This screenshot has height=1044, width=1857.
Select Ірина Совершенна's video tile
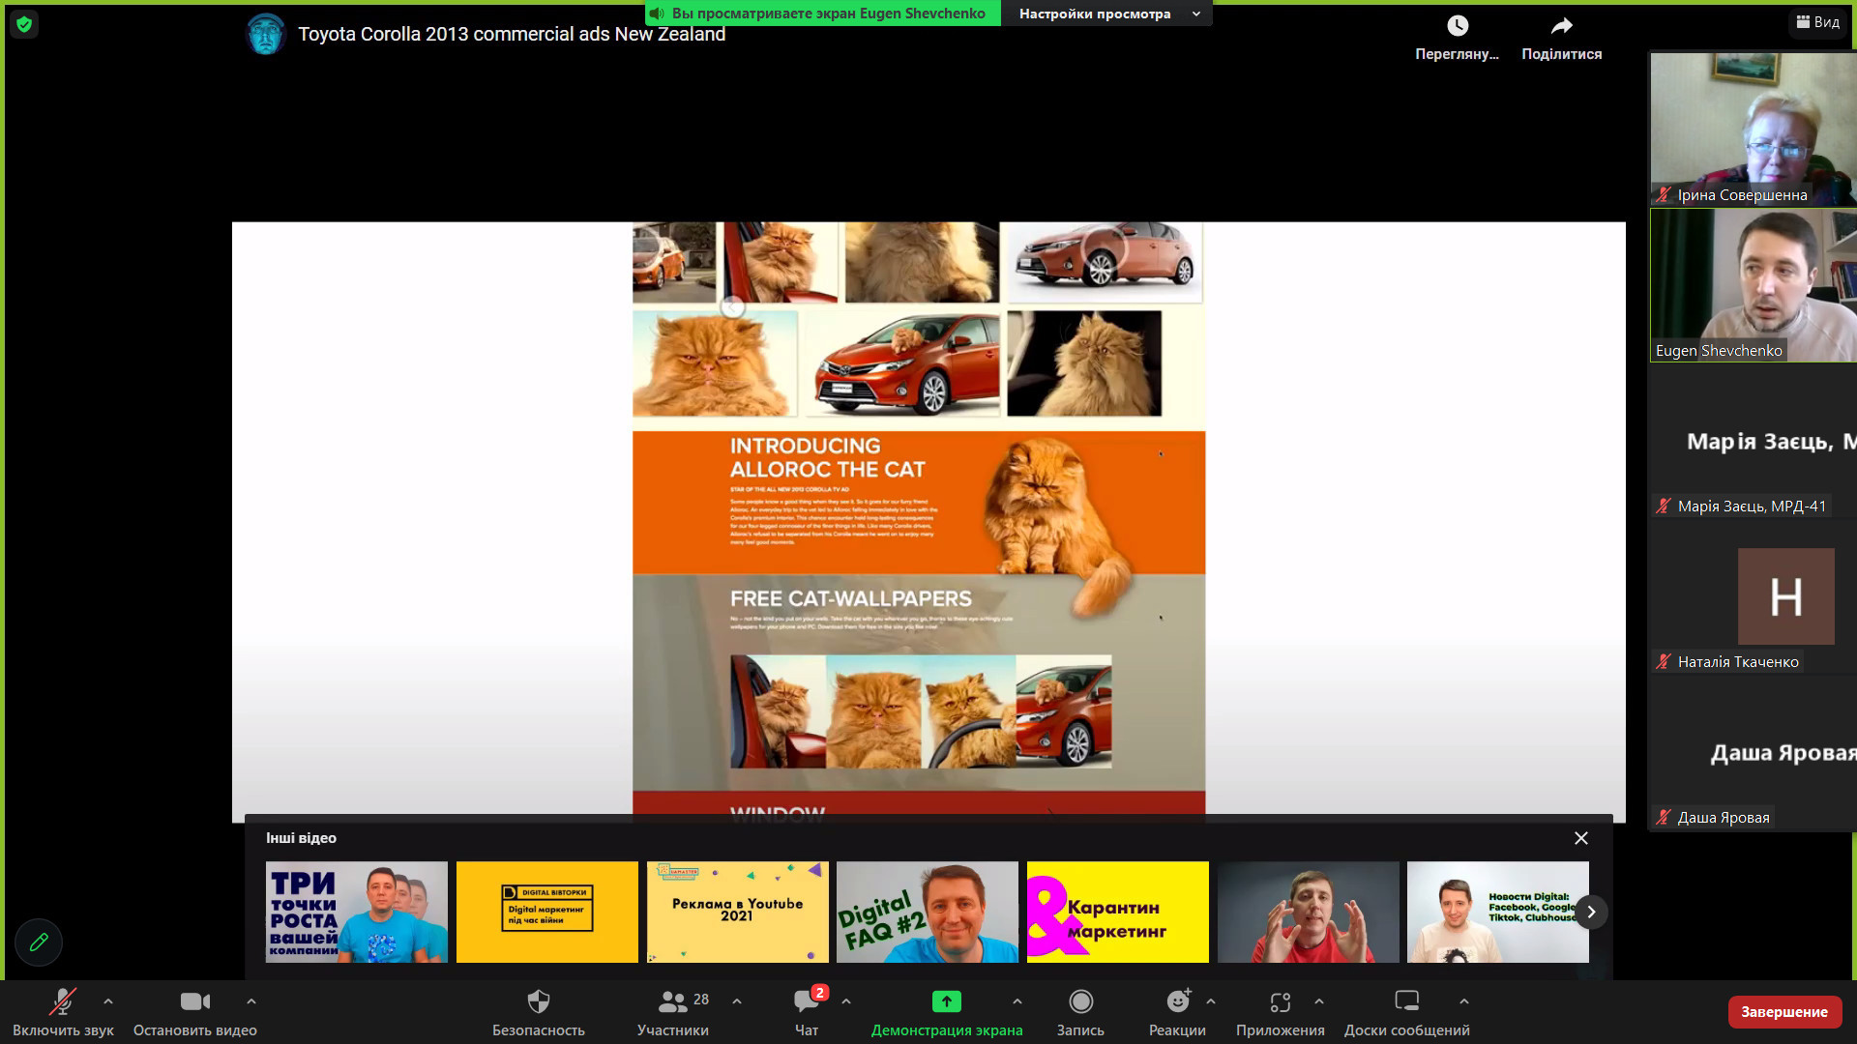(x=1753, y=129)
